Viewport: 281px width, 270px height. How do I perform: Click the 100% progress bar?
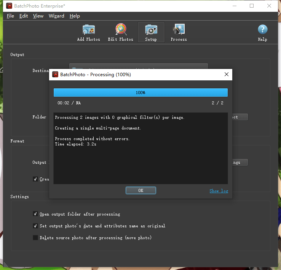(x=140, y=93)
